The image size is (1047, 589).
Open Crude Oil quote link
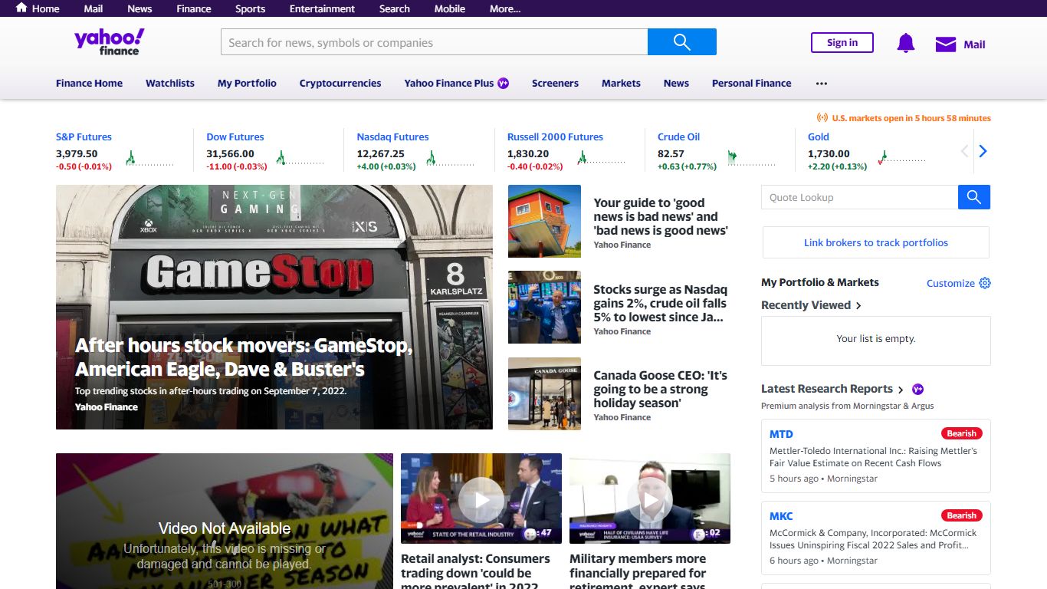click(x=678, y=137)
